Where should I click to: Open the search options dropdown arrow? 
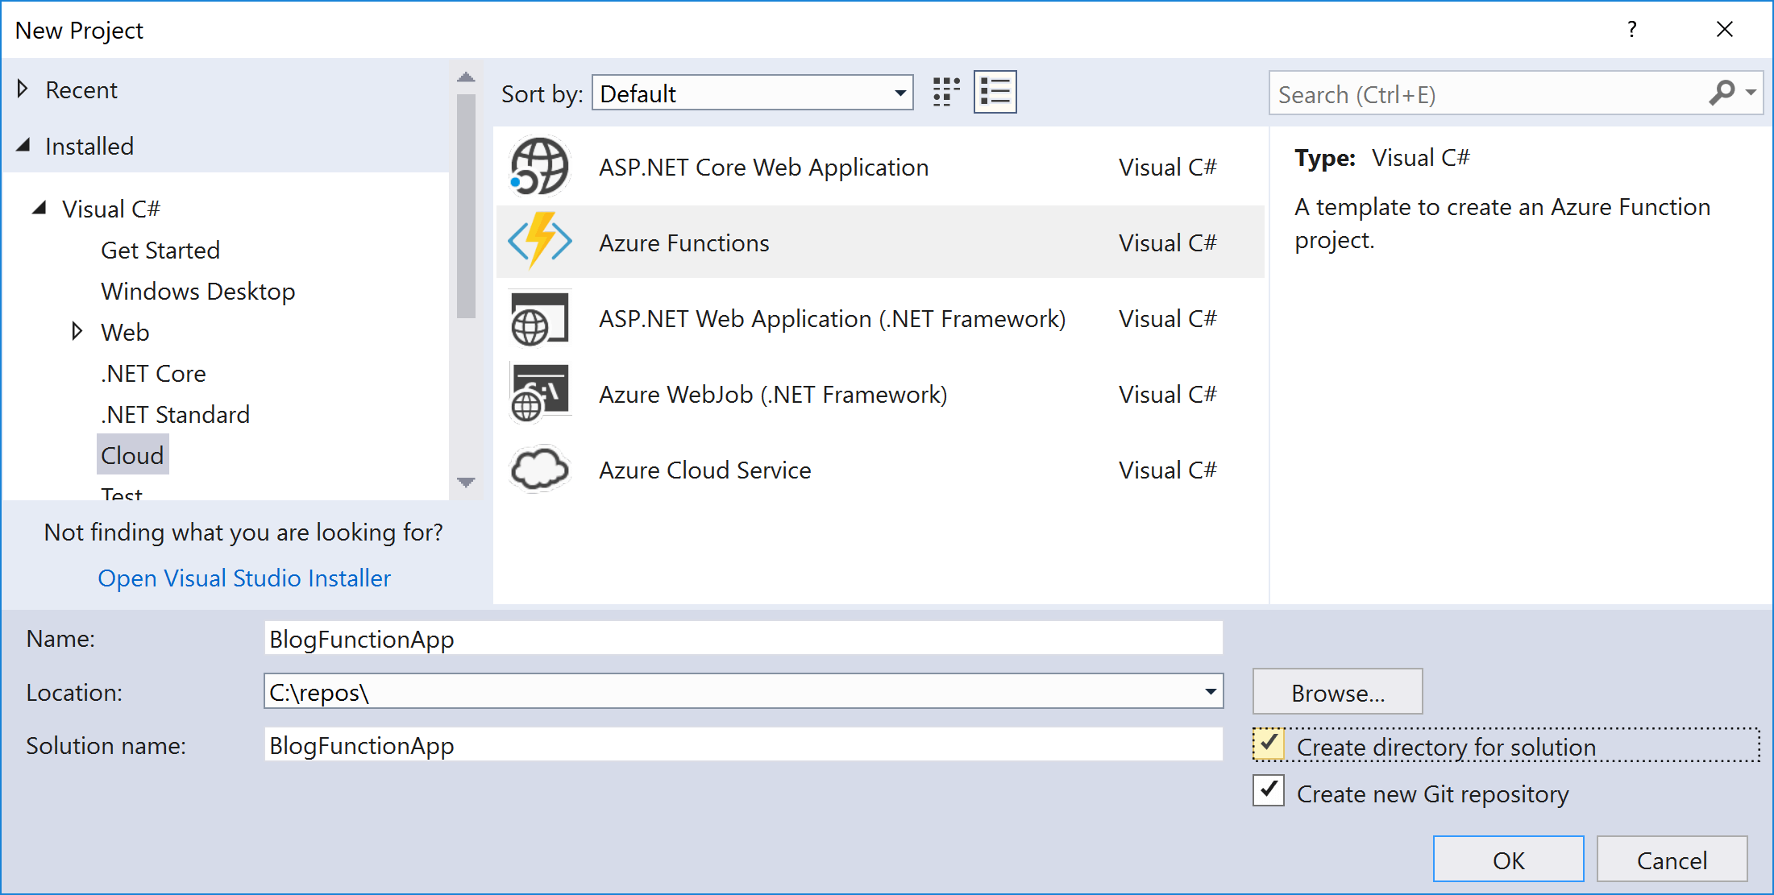click(x=1751, y=93)
